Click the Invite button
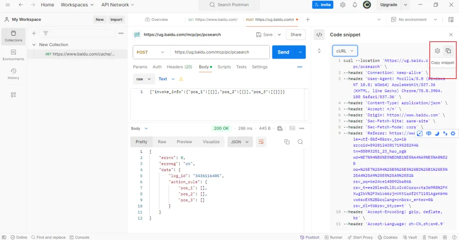 tap(323, 5)
